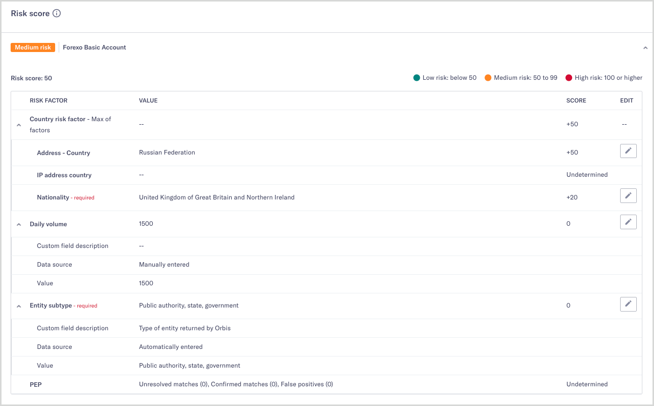
Task: Collapse the Daily volume details
Action: [19, 224]
